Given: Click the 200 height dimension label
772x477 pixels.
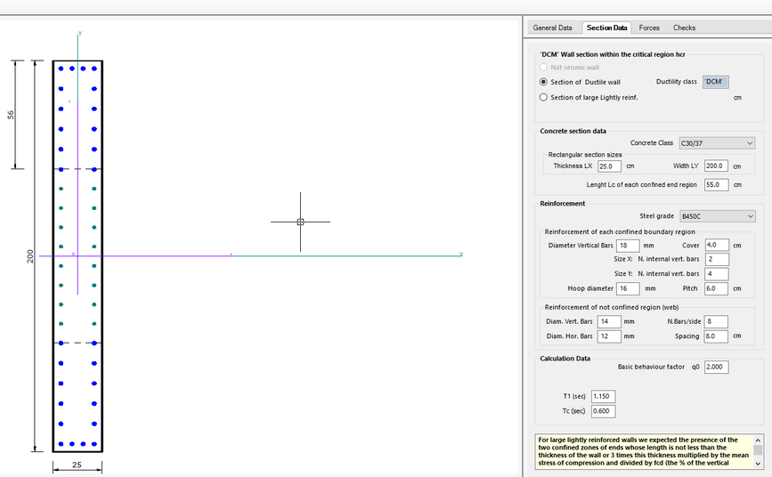Looking at the screenshot, I should click(x=30, y=256).
